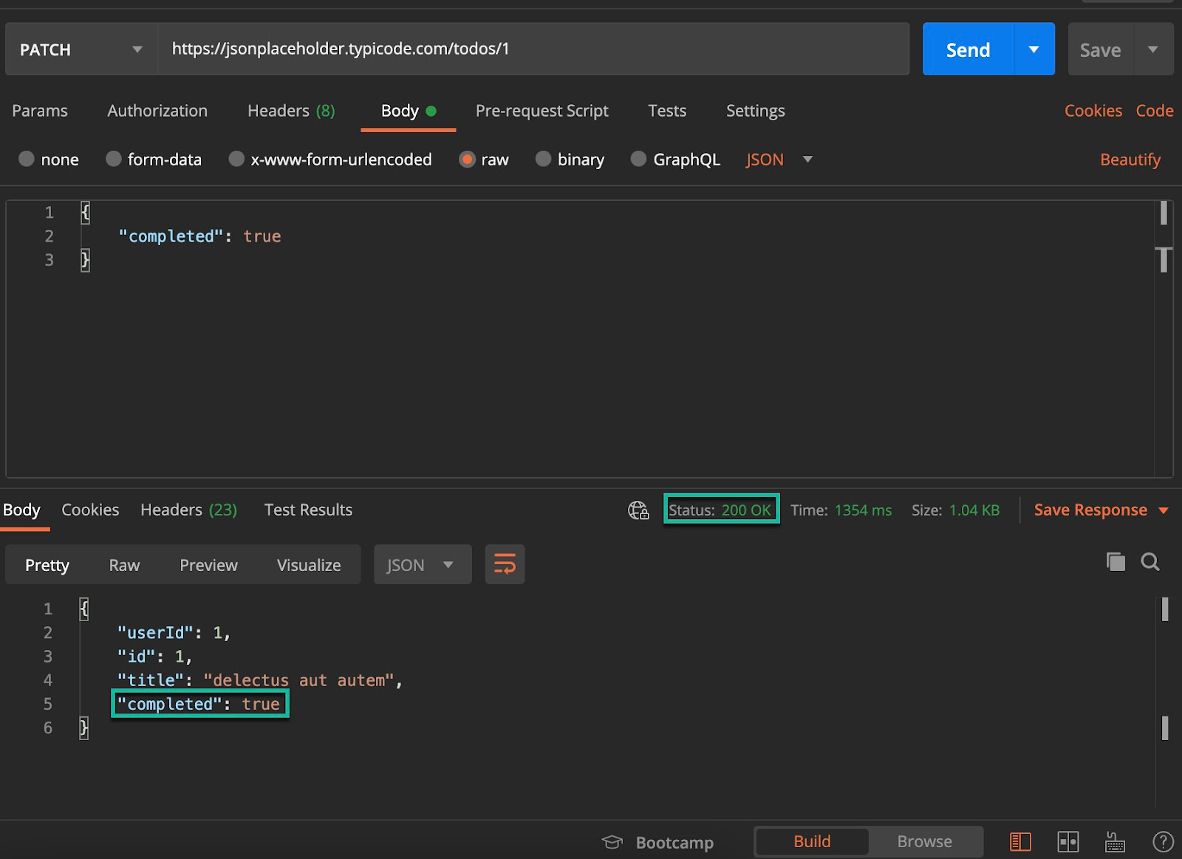Open the PATCH method dropdown

click(81, 49)
